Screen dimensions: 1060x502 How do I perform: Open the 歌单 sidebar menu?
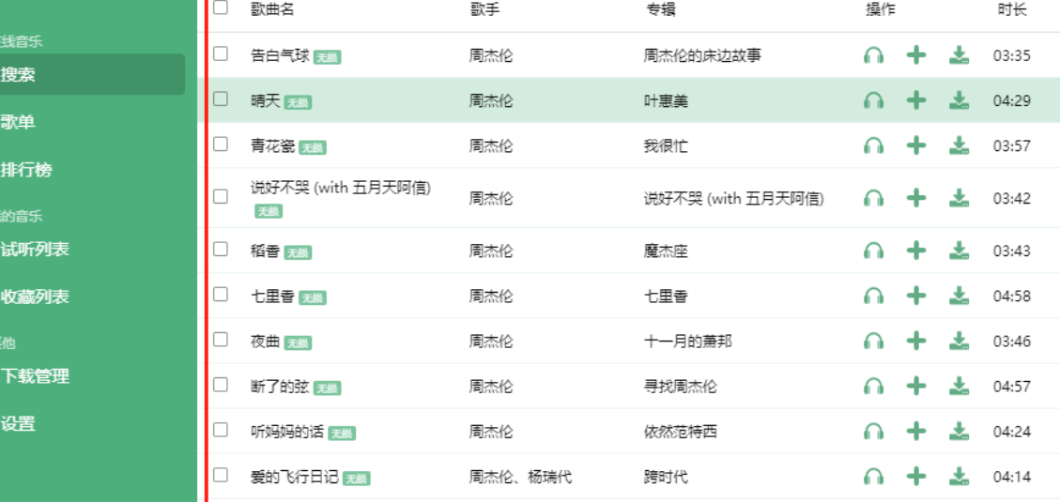coord(19,122)
